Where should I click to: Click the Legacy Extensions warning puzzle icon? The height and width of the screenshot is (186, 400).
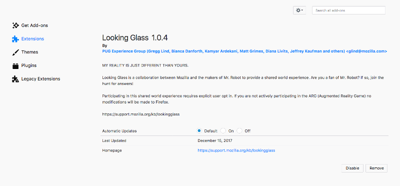15,79
